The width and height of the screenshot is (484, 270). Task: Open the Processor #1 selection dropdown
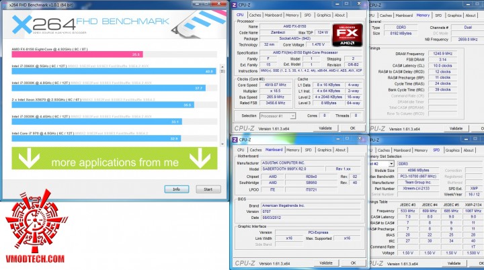(x=292, y=116)
